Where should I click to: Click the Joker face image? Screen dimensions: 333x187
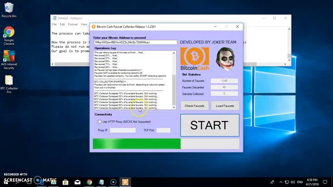225,59
